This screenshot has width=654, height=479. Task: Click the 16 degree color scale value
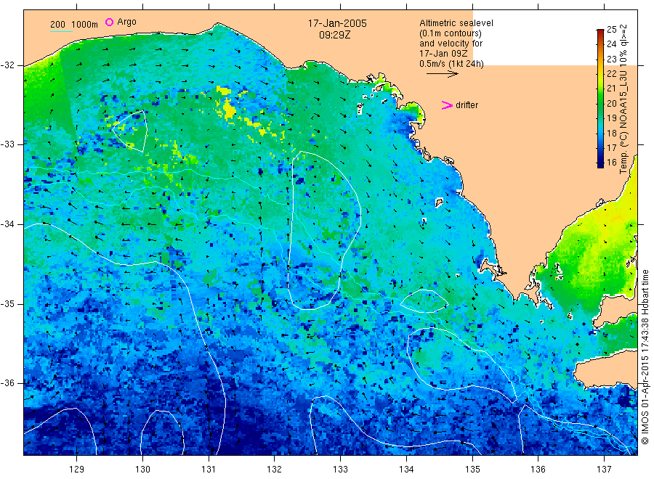pos(611,163)
